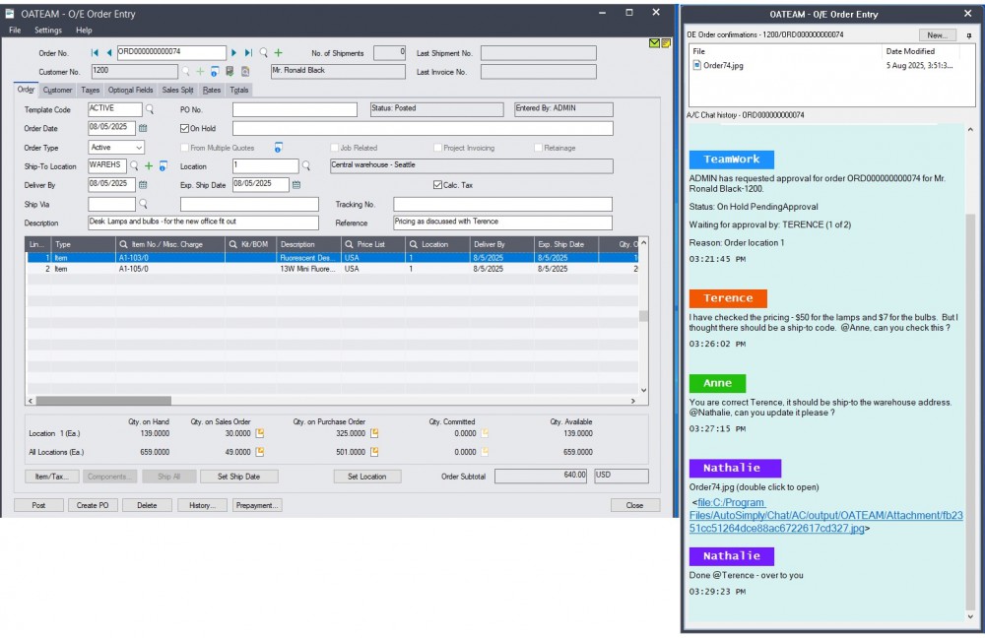
Task: Create new order with green plus
Action: (279, 53)
